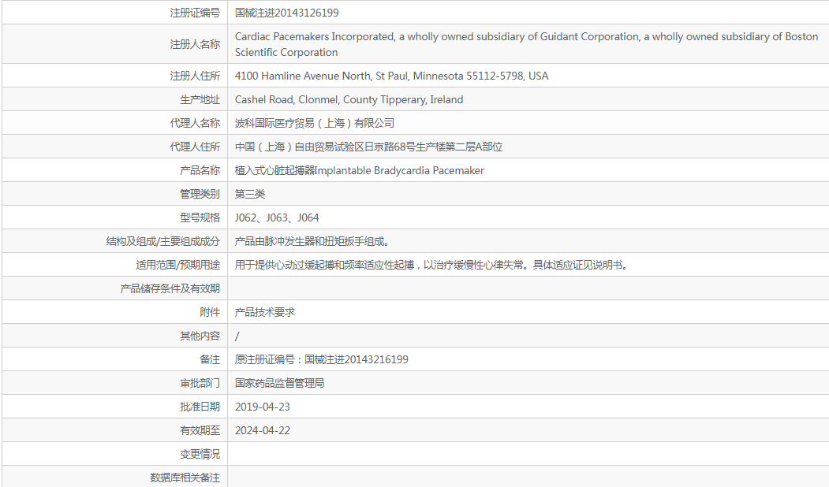Viewport: 829px width, 487px height.
Task: Select the slash value in 其他内容 row
Action: 237,336
